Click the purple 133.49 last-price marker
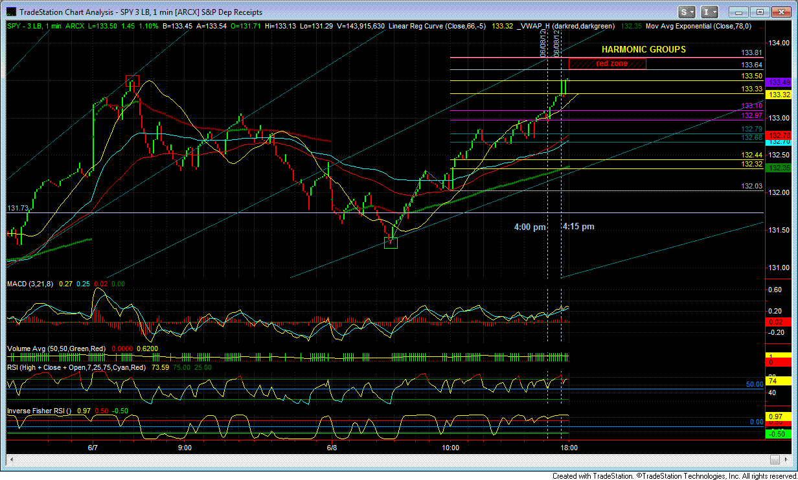The width and height of the screenshot is (798, 480). point(779,82)
